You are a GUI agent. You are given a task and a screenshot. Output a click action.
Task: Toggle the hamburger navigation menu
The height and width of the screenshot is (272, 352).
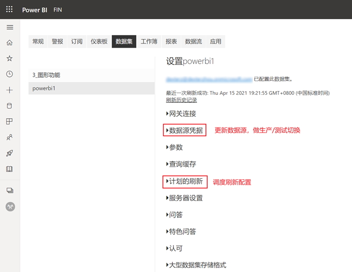click(x=10, y=27)
